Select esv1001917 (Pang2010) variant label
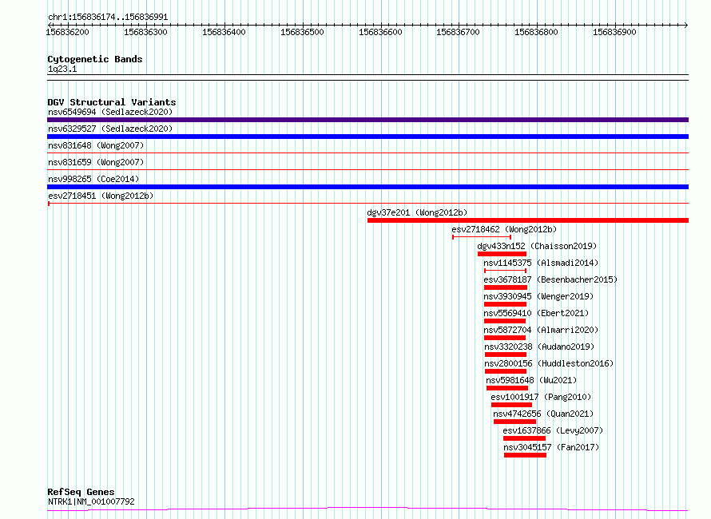 [x=541, y=397]
